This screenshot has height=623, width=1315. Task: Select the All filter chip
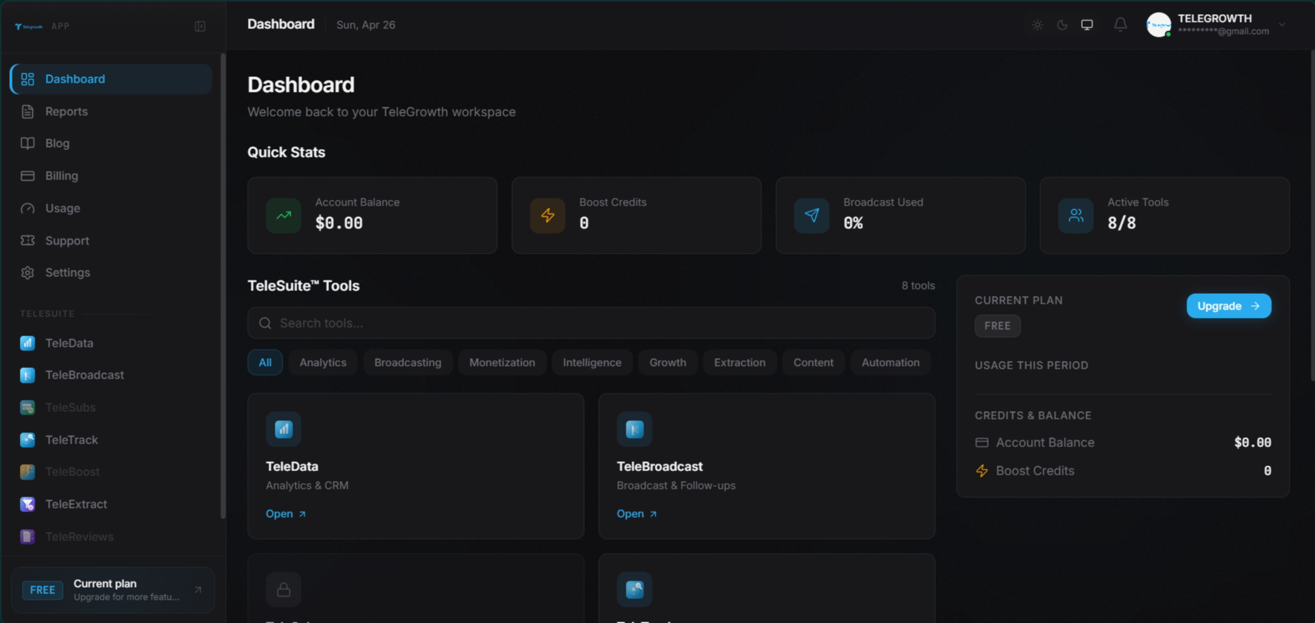click(x=265, y=362)
